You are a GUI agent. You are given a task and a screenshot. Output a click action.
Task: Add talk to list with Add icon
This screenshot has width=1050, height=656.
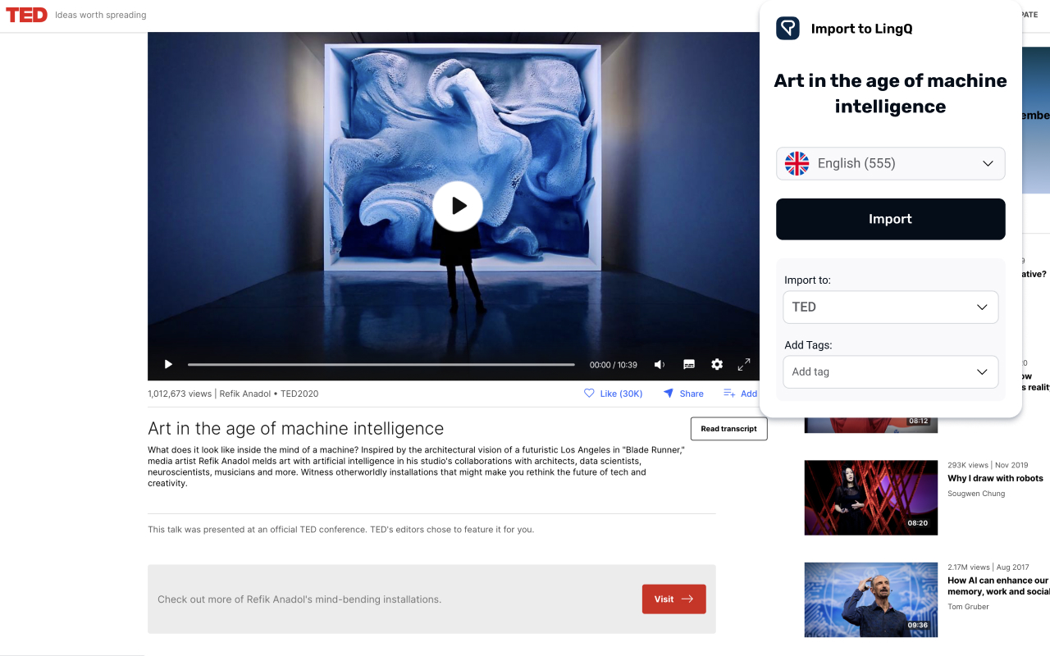[729, 394]
